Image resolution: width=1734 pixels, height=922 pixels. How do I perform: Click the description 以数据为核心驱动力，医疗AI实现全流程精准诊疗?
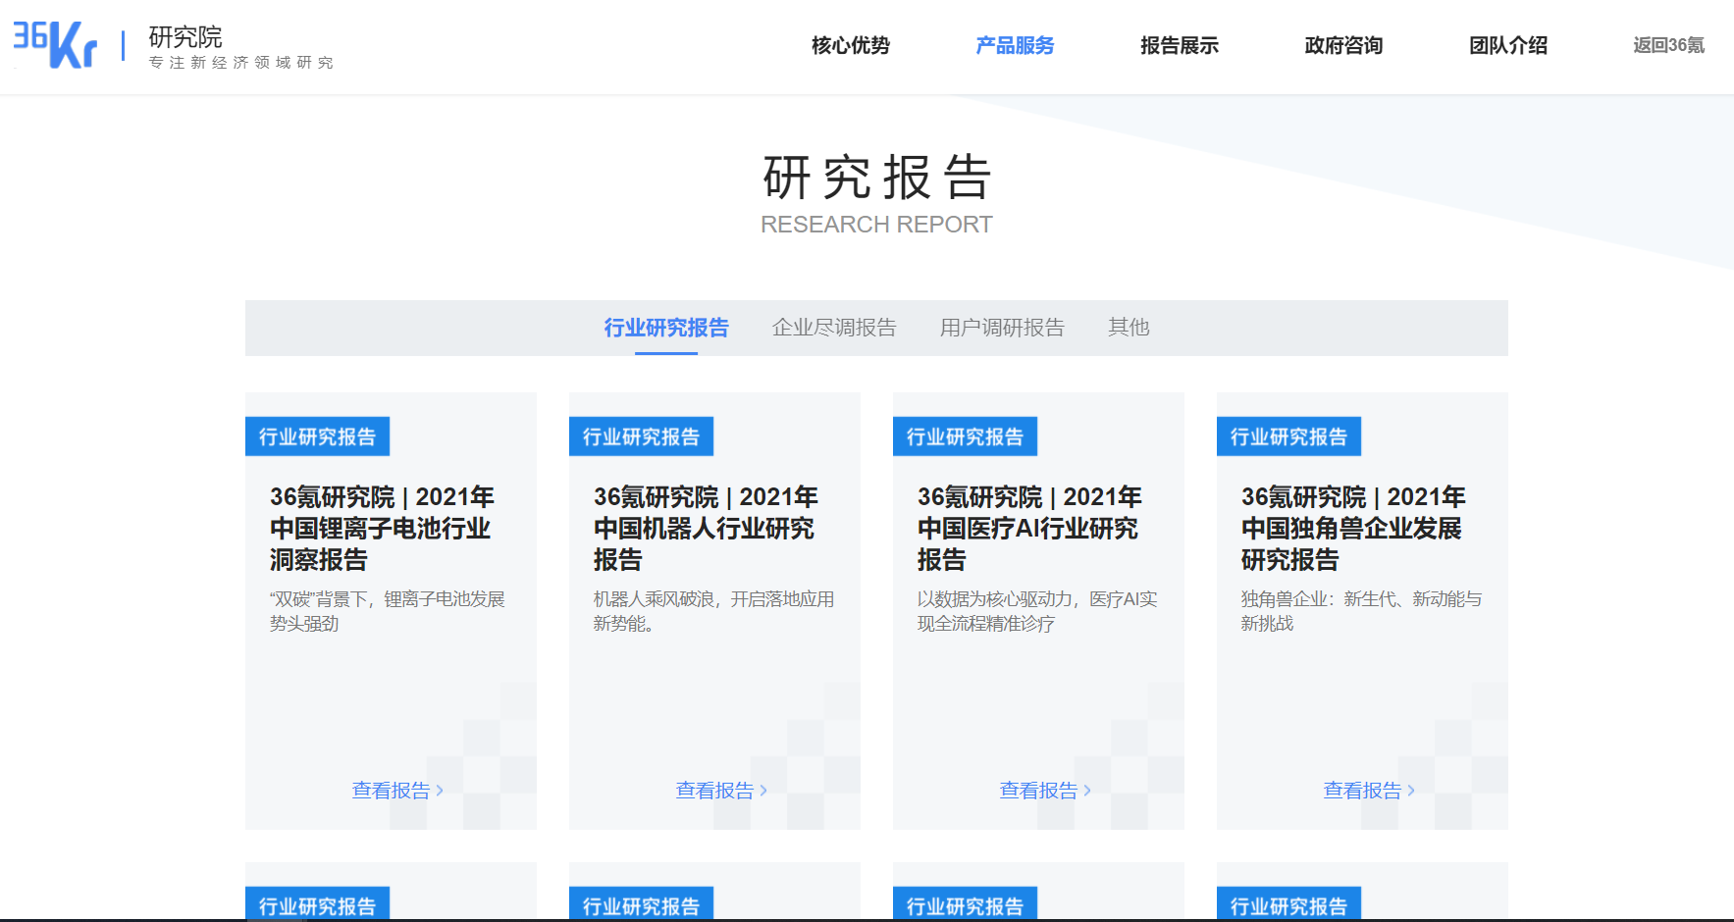[x=1037, y=611]
